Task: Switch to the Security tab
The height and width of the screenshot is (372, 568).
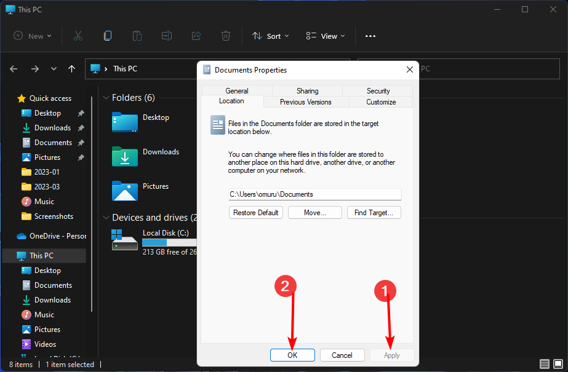Action: [x=378, y=90]
